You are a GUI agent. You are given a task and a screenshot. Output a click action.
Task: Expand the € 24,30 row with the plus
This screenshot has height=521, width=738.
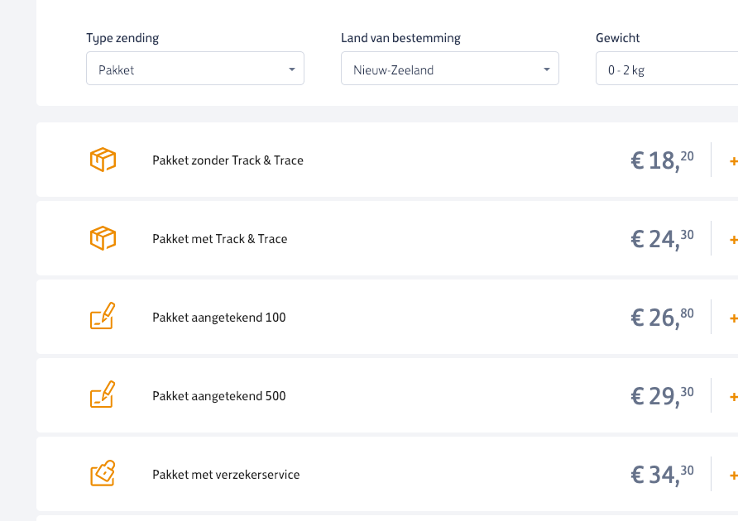(x=732, y=240)
